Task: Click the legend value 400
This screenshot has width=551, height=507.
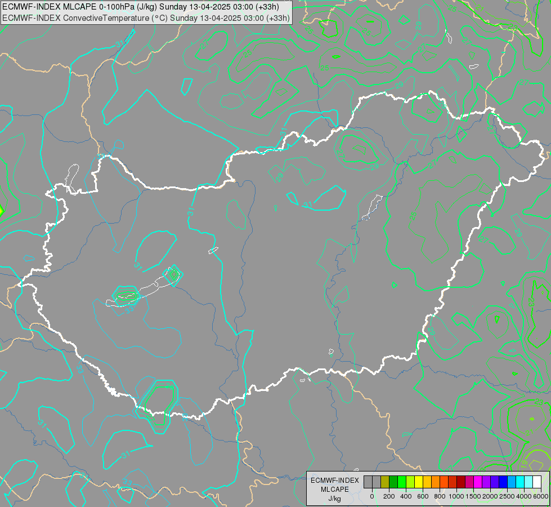Action: tap(406, 496)
